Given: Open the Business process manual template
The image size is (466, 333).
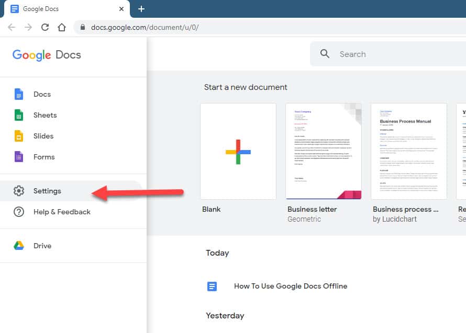Looking at the screenshot, I should (x=408, y=151).
